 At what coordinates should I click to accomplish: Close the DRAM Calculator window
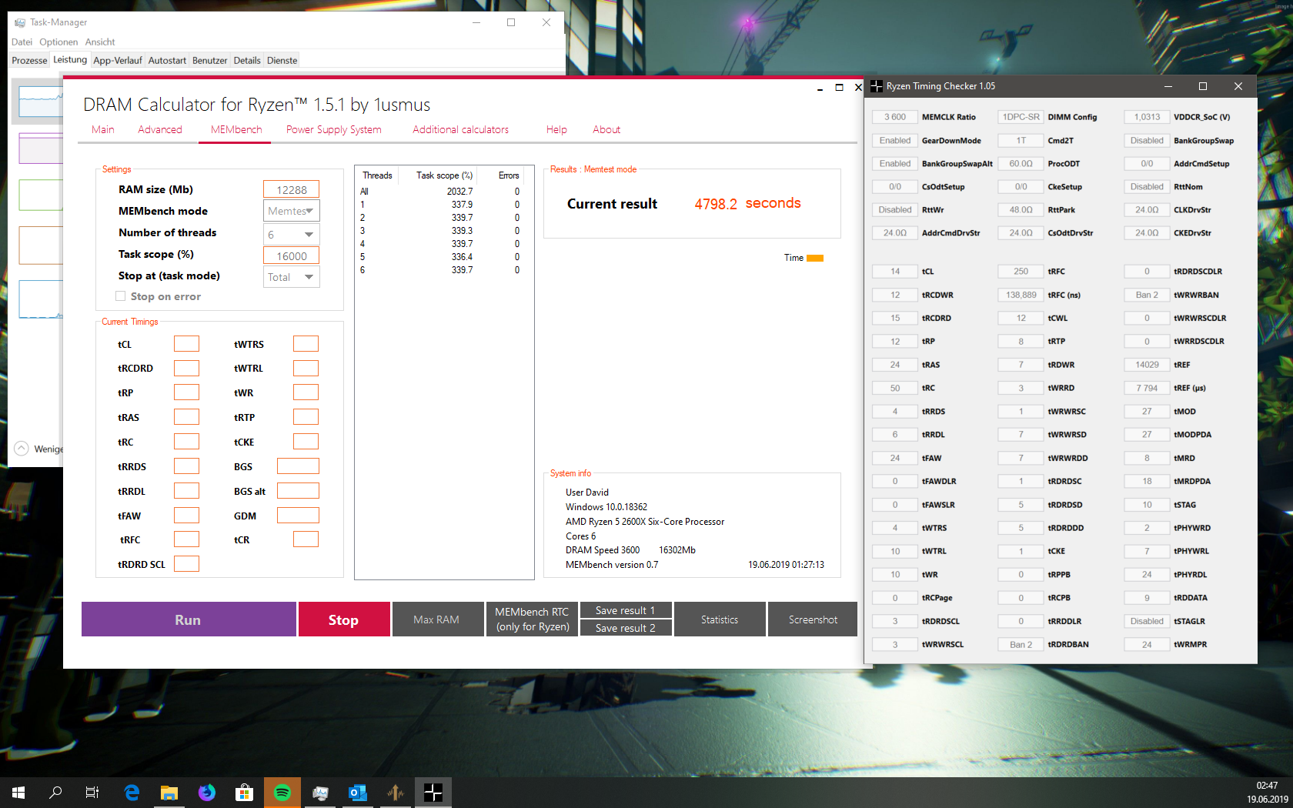tap(858, 88)
